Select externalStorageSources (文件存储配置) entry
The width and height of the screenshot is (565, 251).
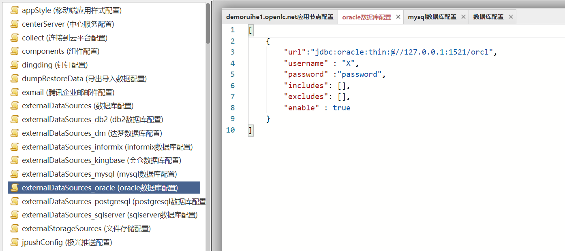(86, 229)
